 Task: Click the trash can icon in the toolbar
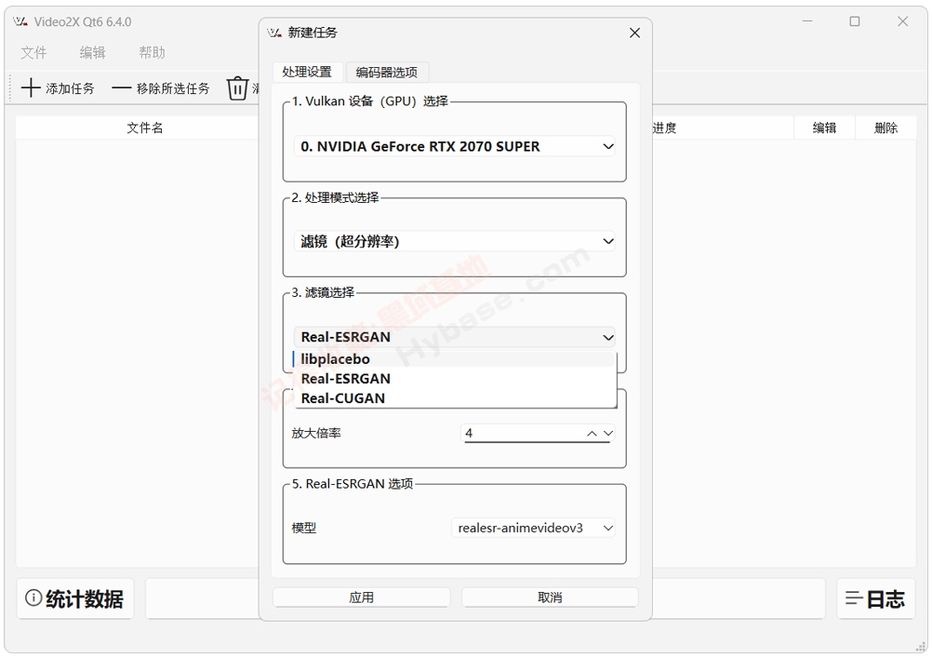tap(237, 88)
